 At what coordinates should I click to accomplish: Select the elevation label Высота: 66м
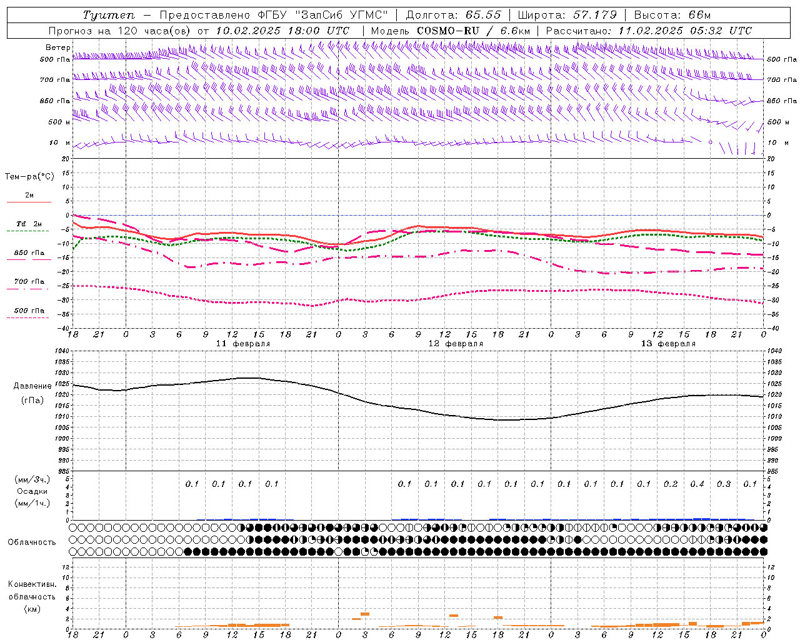672,15
